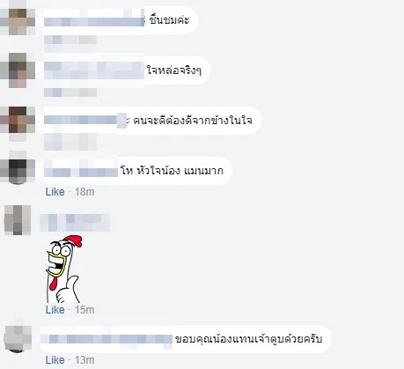The width and height of the screenshot is (404, 369).
Task: Click blurred name before 'โห หัวใจน้อง แมนมาก'
Action: pos(81,170)
